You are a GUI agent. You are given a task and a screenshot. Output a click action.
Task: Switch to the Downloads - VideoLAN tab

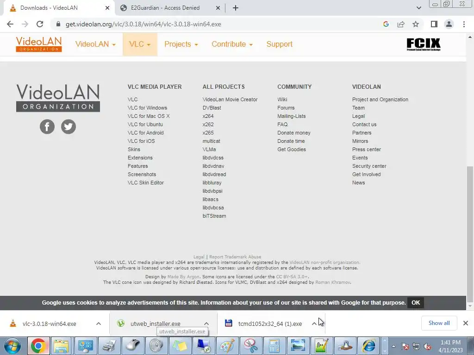click(59, 8)
